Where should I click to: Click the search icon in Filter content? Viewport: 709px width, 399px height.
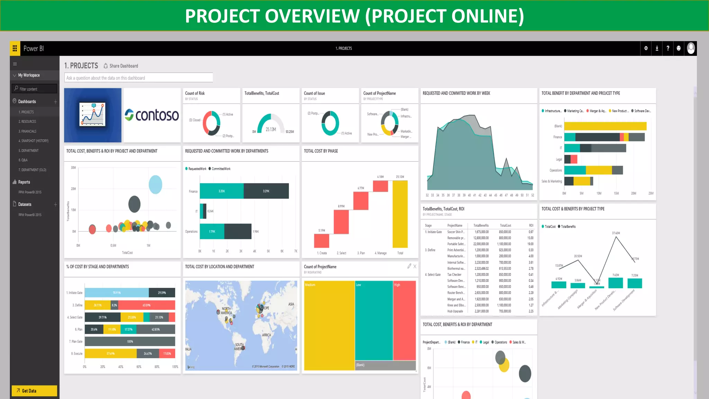16,89
